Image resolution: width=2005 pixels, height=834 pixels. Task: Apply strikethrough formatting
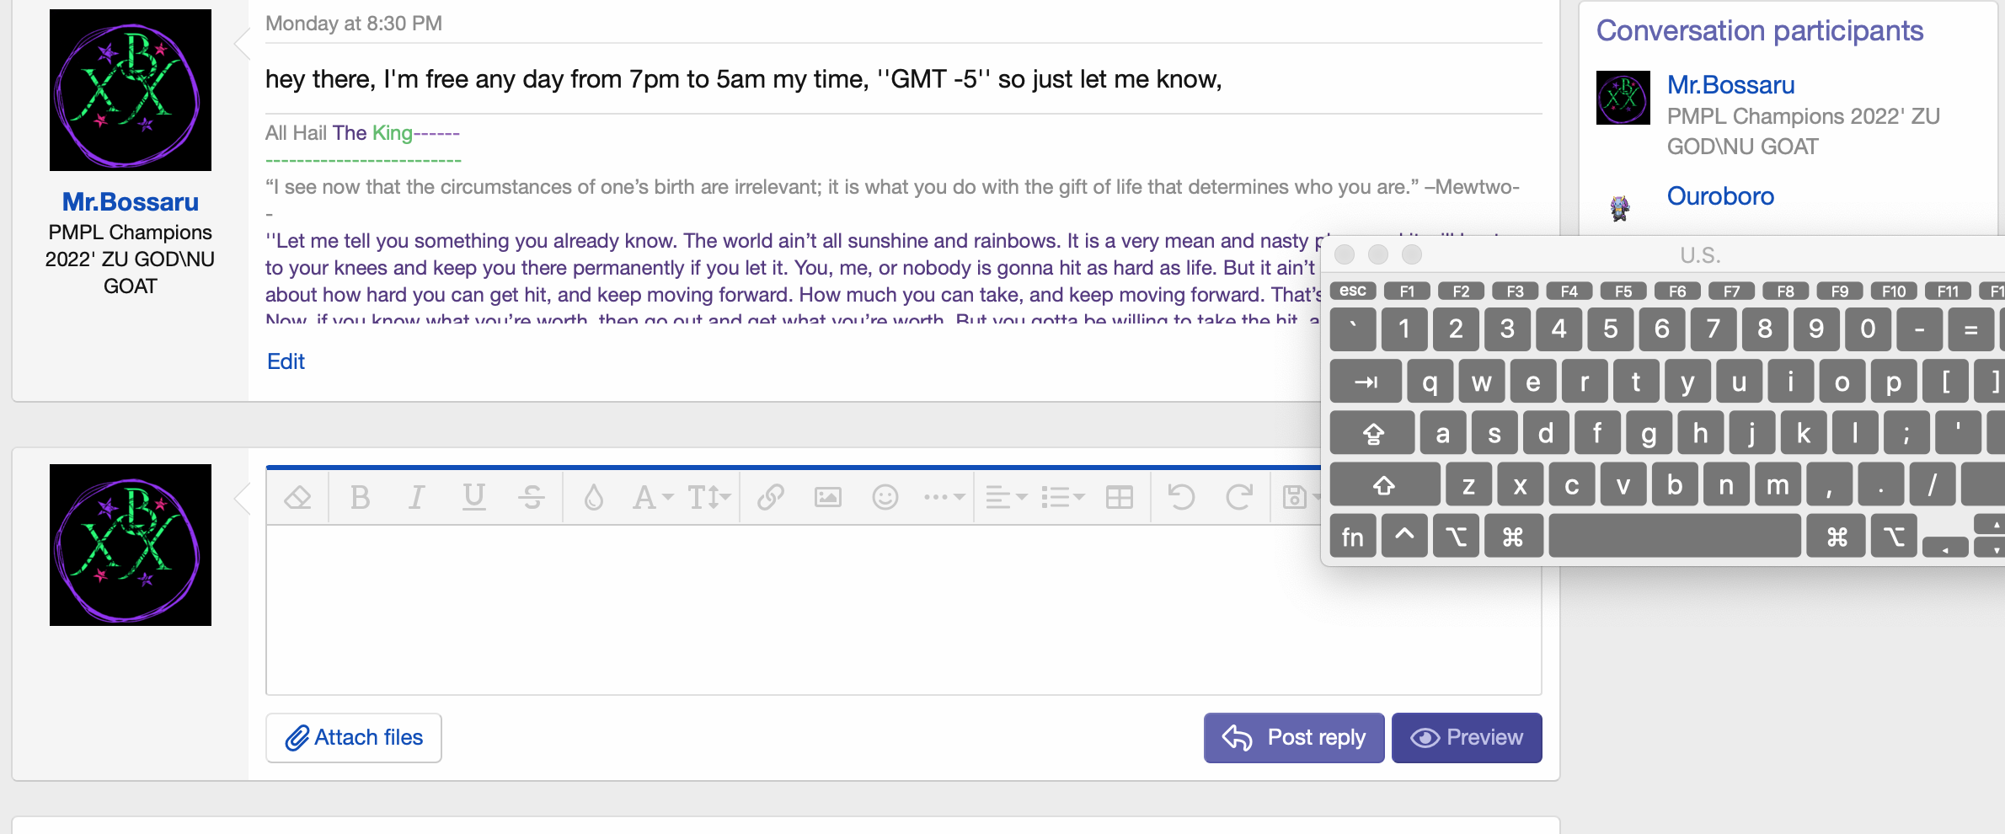[532, 497]
